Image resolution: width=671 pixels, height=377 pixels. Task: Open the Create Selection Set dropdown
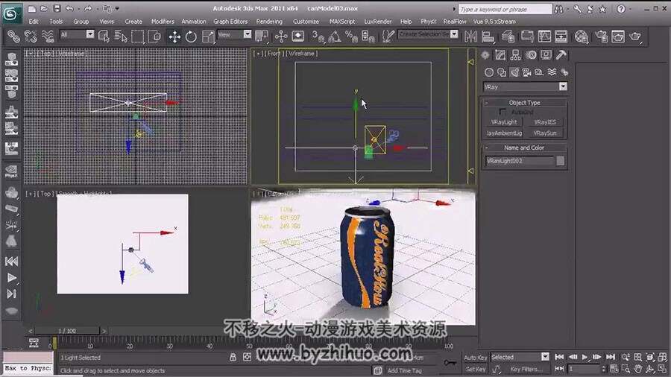pos(454,34)
